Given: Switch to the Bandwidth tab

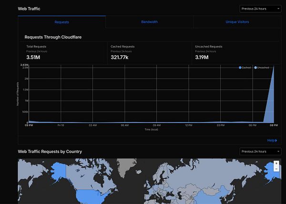Looking at the screenshot, I should click(149, 22).
